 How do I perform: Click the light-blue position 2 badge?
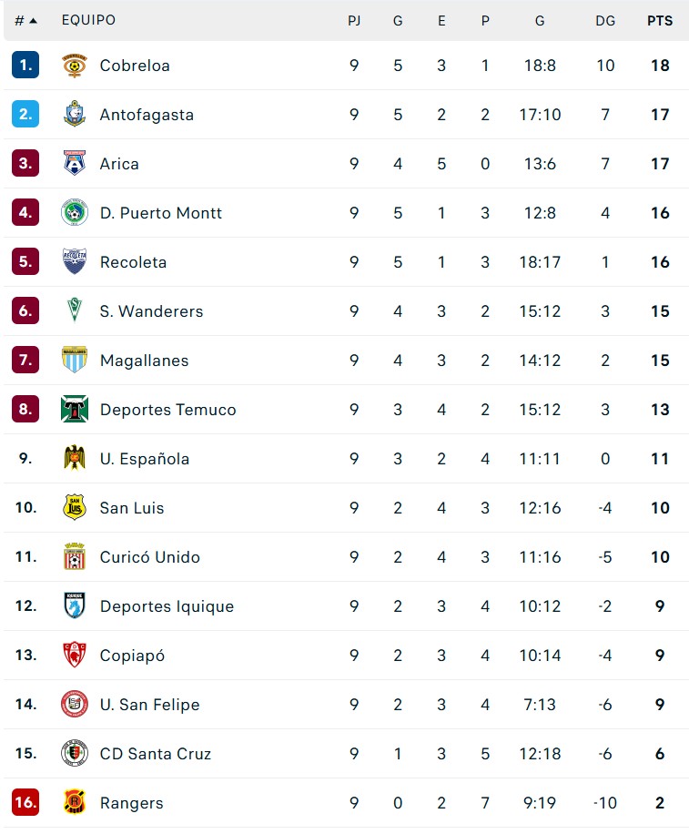25,115
